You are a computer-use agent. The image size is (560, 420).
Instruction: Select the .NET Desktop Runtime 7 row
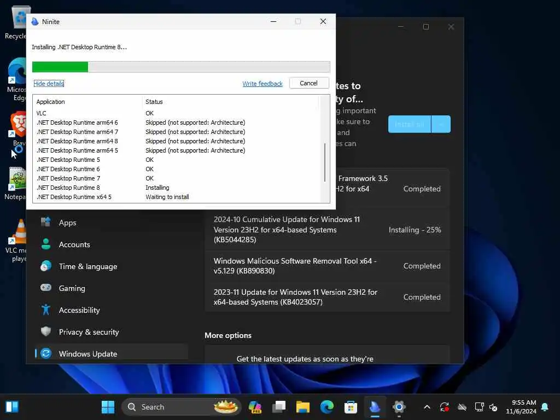(177, 178)
